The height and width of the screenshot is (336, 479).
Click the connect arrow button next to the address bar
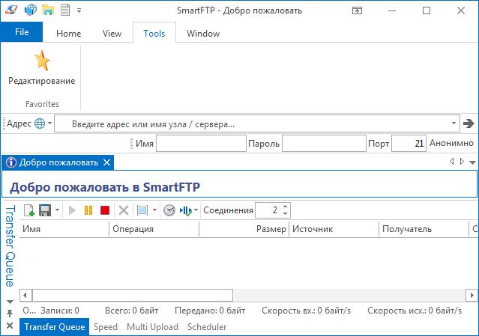pyautogui.click(x=469, y=123)
